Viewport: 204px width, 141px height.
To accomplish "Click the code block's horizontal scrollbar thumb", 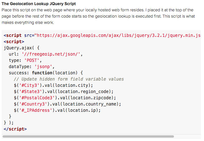I will coord(88,136).
